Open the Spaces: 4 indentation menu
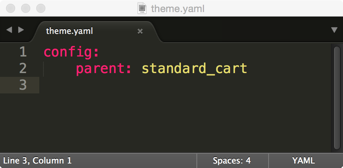Image resolution: width=343 pixels, height=168 pixels. 232,161
